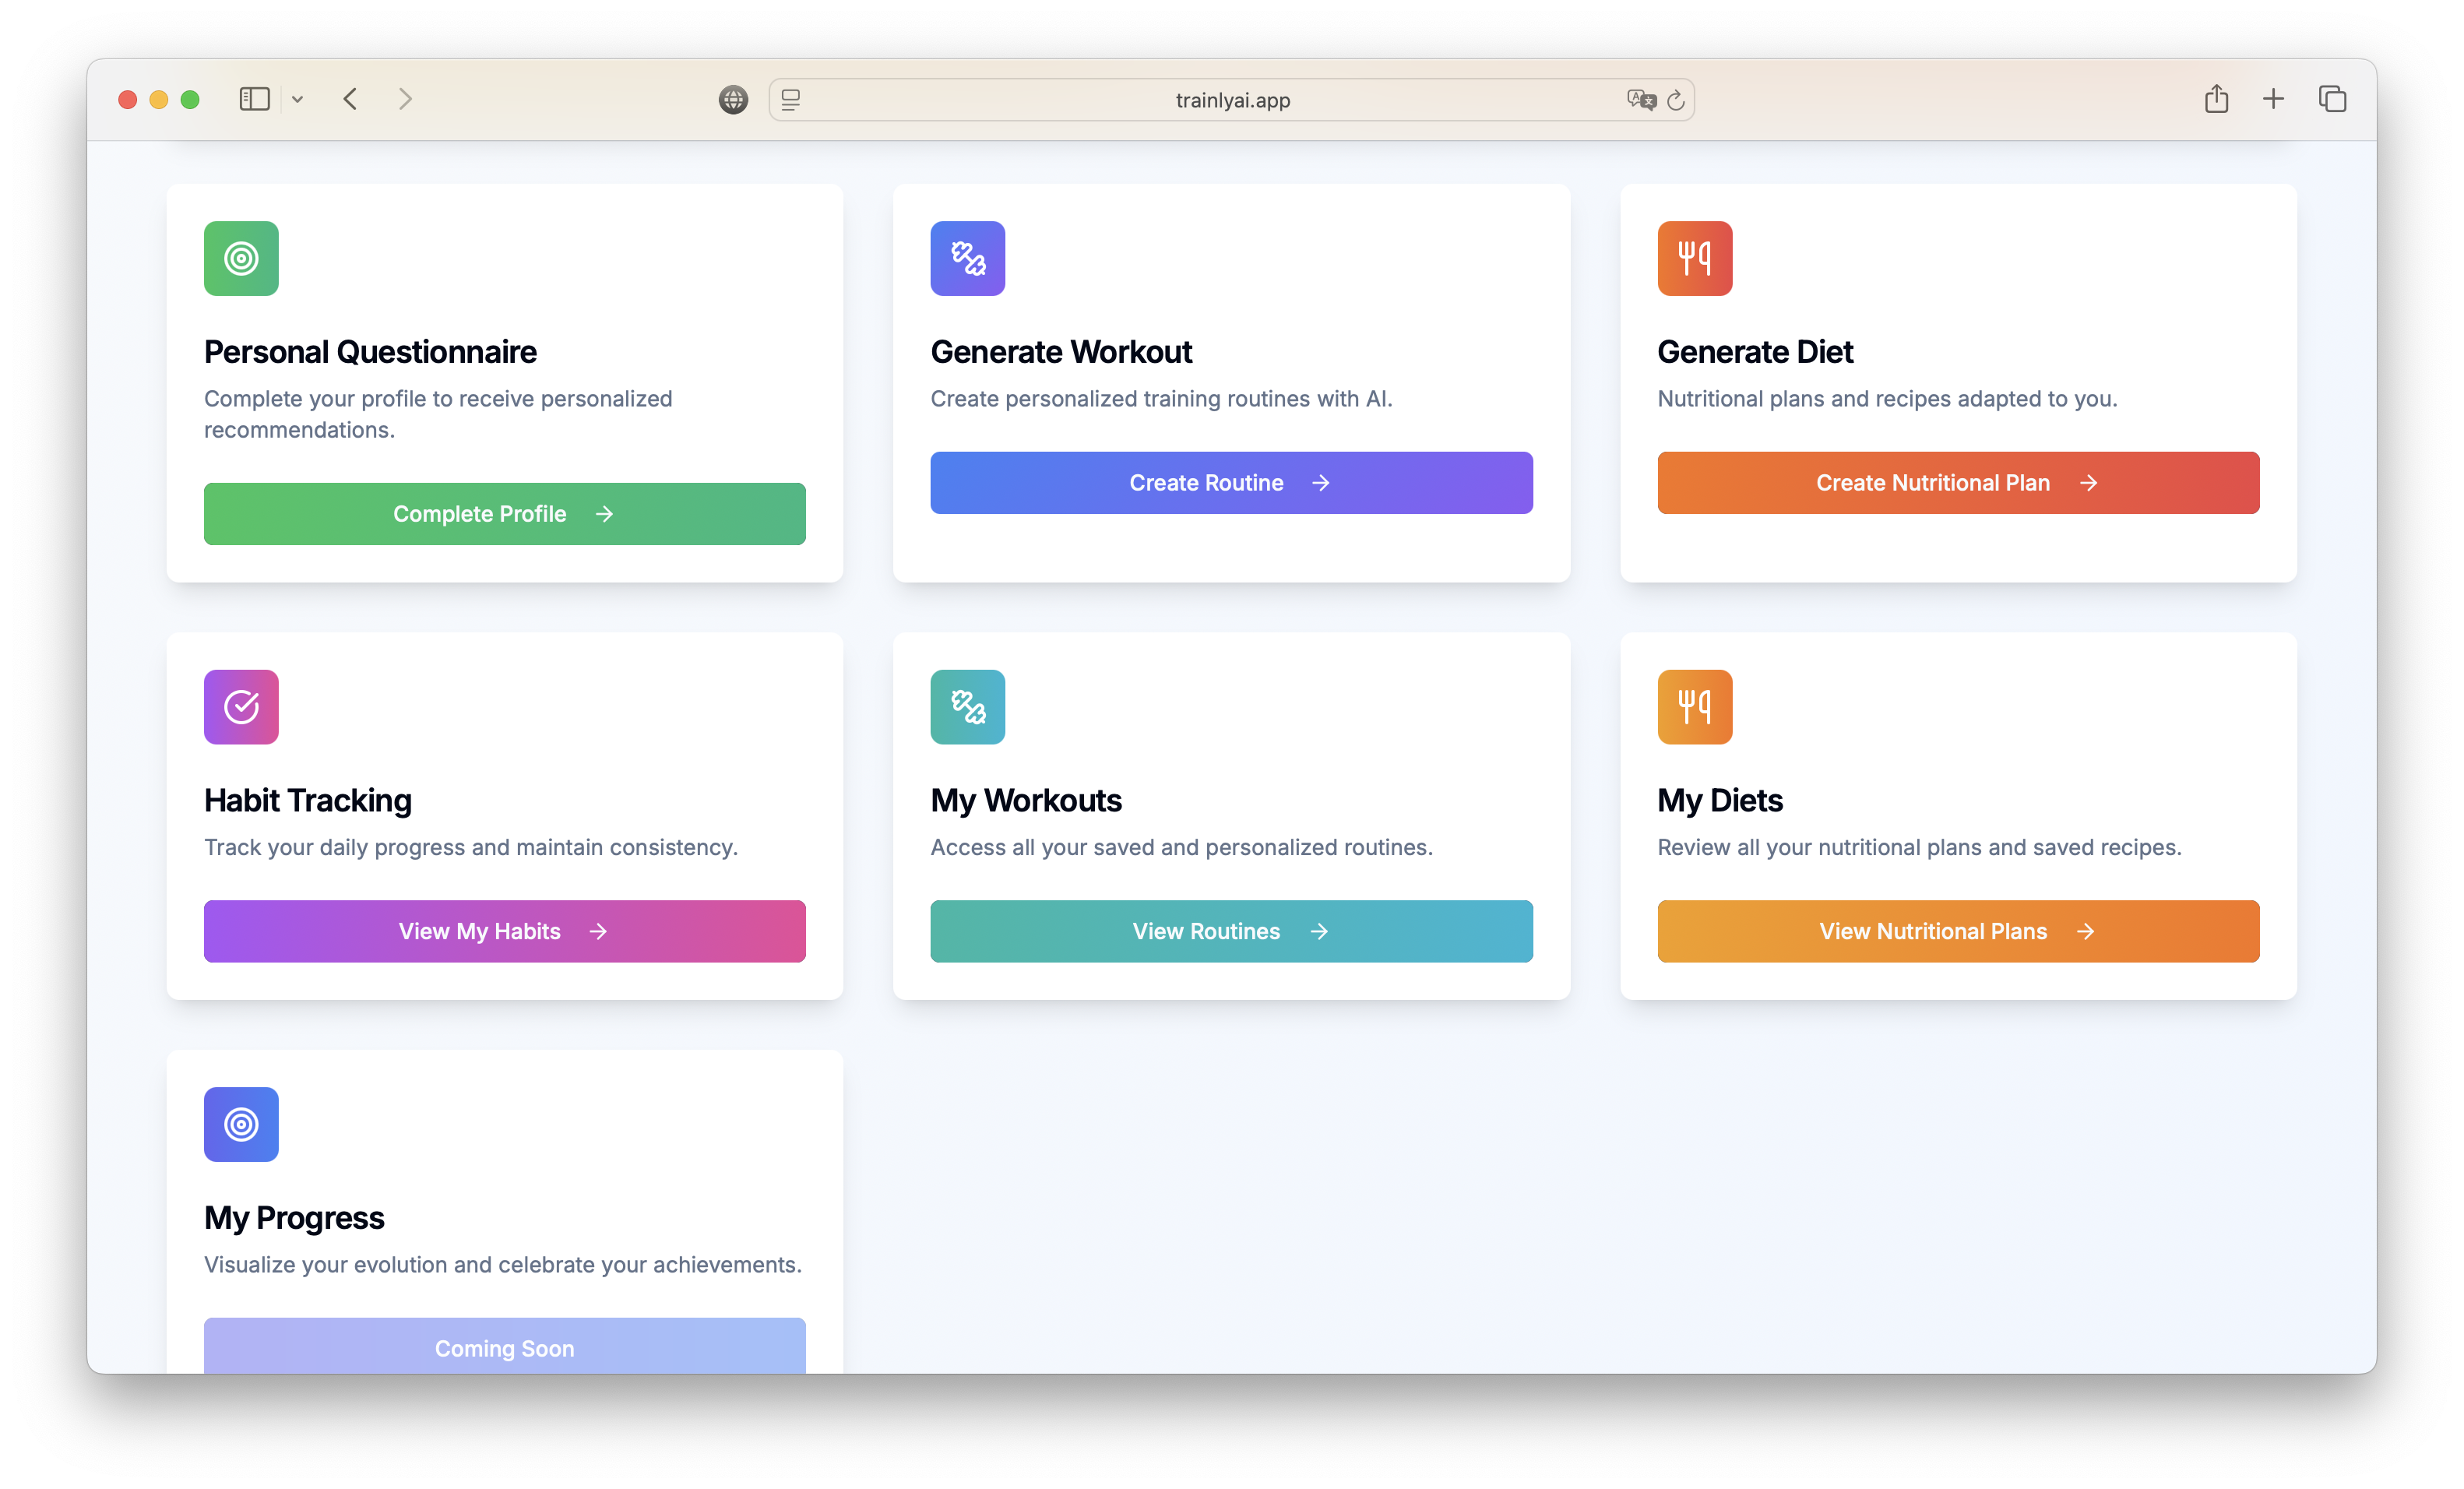Screen dimensions: 2464x1489
Task: Maximize the window with the green button
Action: coord(190,99)
